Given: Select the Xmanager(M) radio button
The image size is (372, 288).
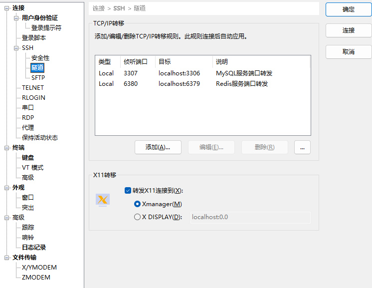Looking at the screenshot, I should [137, 204].
